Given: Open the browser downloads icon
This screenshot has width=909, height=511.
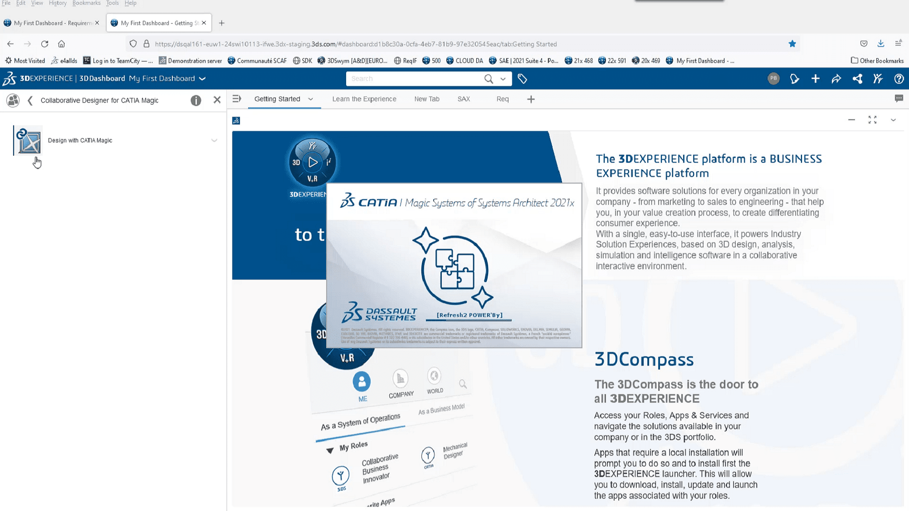Looking at the screenshot, I should pyautogui.click(x=881, y=44).
